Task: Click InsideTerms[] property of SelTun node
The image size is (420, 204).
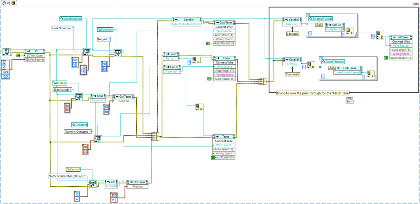Action: pyautogui.click(x=335, y=29)
